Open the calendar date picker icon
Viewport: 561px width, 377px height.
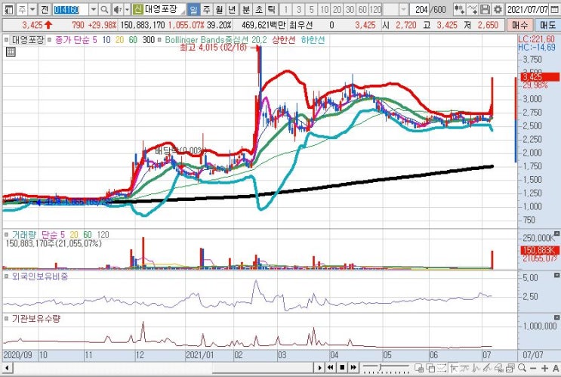coord(554,9)
